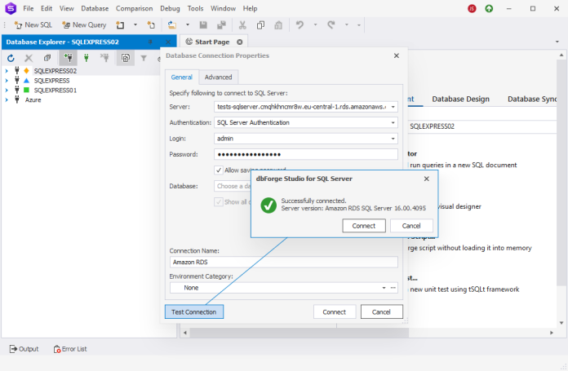
Task: Click the New Connection plug icon
Action: pyautogui.click(x=68, y=58)
